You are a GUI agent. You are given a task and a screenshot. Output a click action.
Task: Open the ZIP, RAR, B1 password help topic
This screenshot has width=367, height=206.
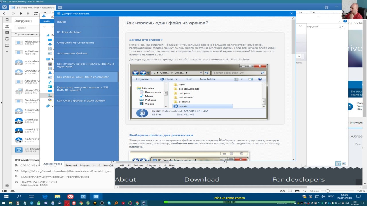pyautogui.click(x=86, y=89)
